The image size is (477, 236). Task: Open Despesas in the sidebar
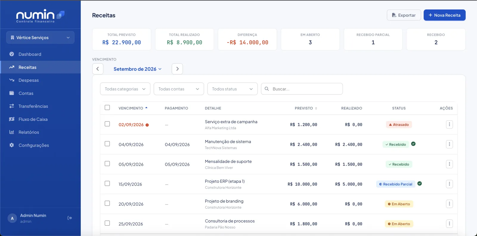40,80
